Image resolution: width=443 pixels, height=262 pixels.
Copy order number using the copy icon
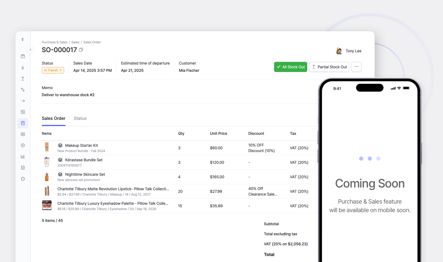click(x=81, y=49)
